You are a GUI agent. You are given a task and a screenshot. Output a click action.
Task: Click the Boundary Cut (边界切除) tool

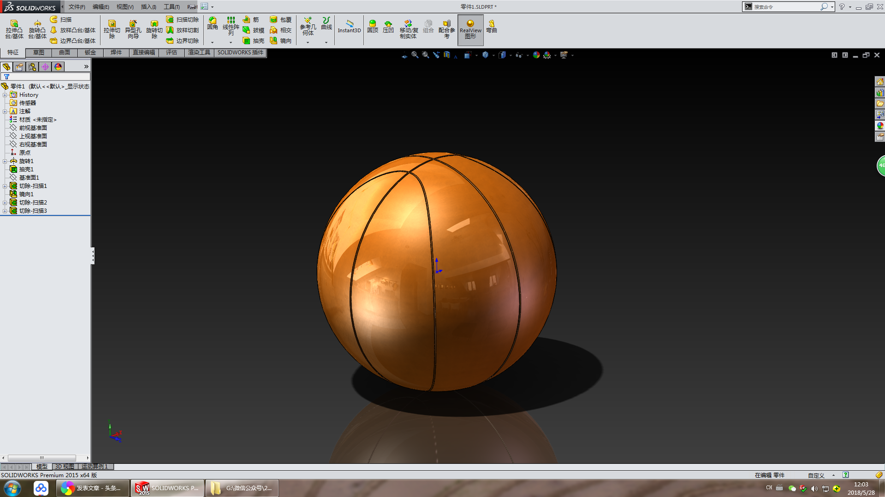pyautogui.click(x=183, y=41)
